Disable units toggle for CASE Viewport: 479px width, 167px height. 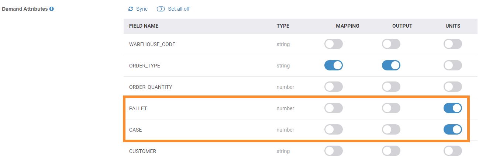click(x=452, y=130)
